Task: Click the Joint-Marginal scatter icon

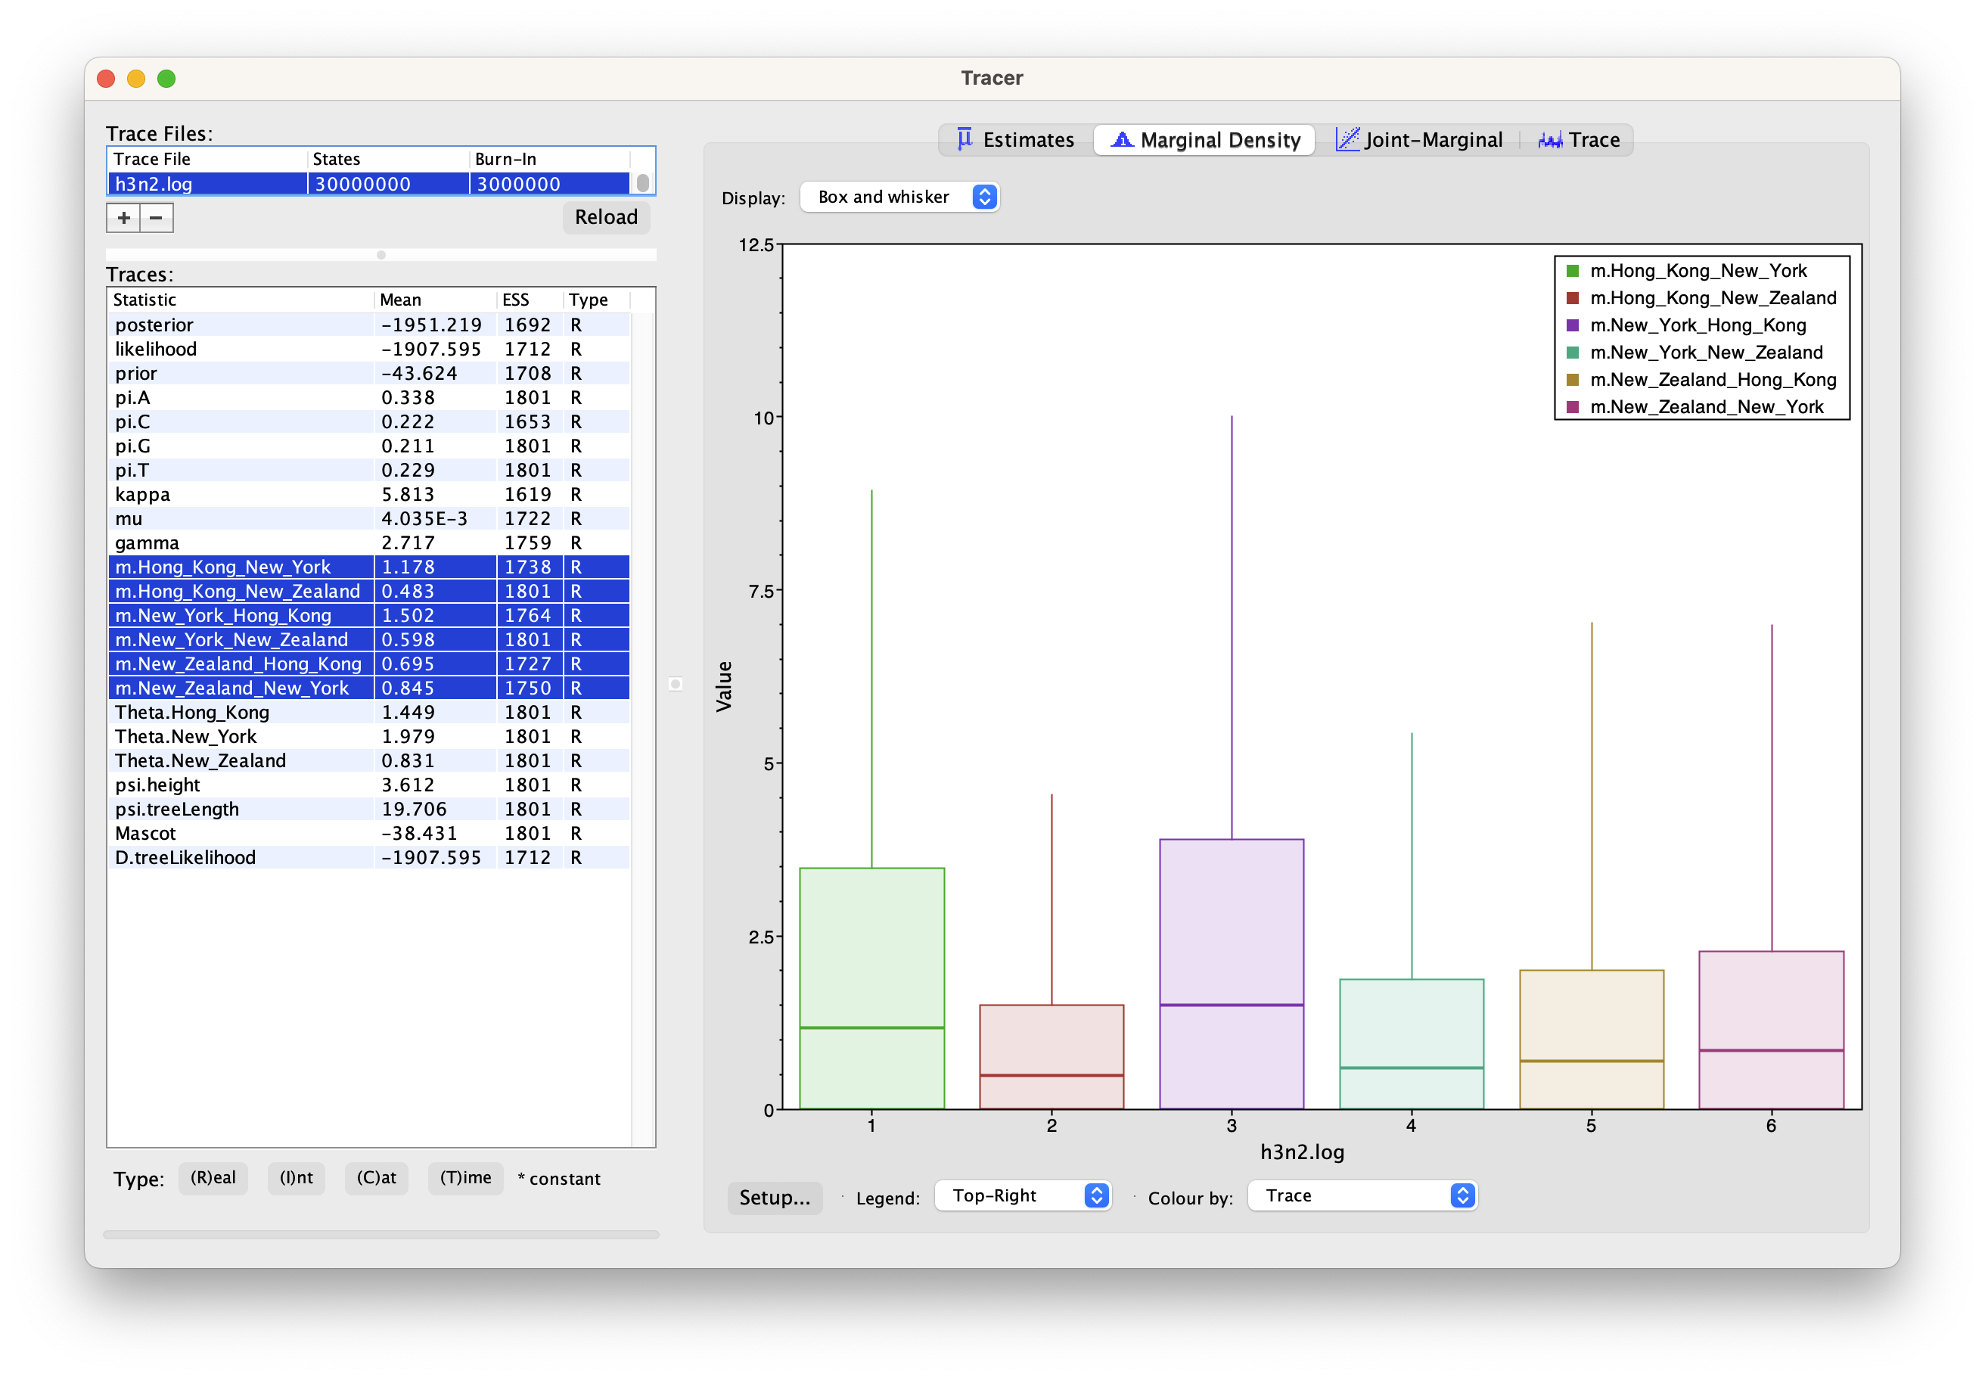Action: coord(1347,139)
